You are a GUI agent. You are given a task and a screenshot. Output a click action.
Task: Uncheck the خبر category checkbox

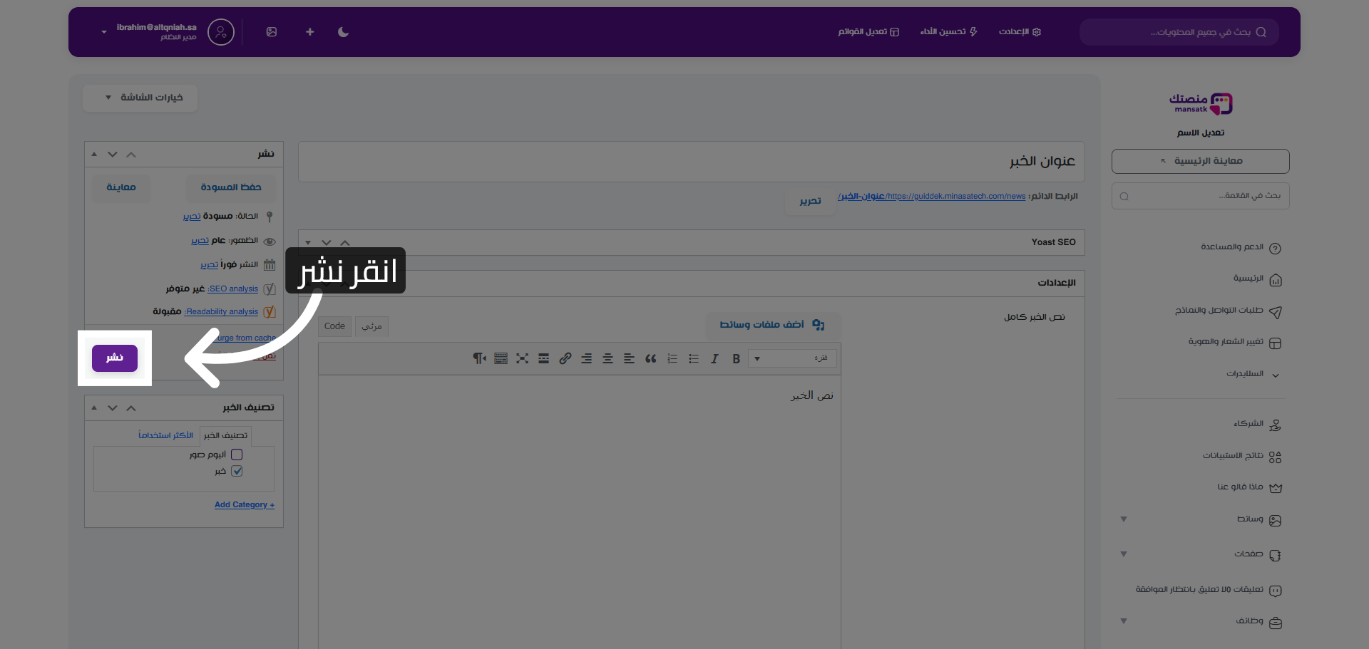pos(237,471)
